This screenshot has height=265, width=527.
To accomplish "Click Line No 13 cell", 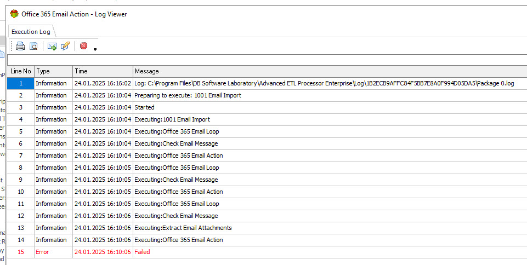I will tap(20, 228).
